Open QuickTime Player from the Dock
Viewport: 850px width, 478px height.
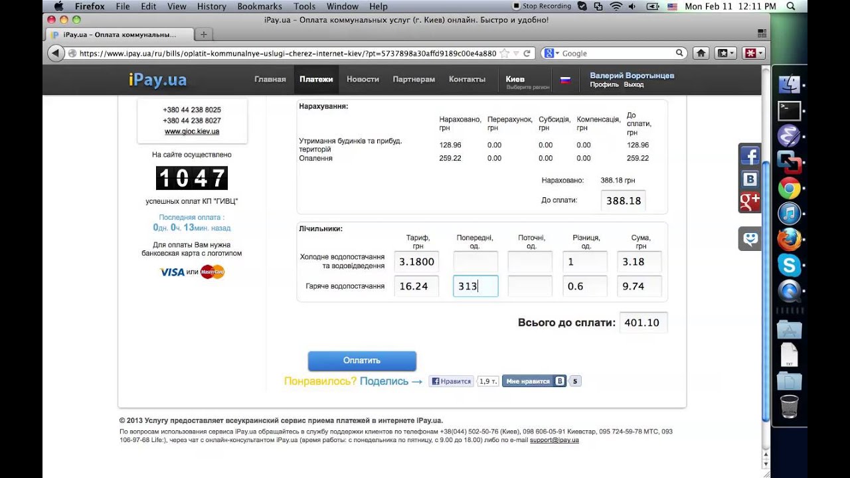click(x=790, y=292)
